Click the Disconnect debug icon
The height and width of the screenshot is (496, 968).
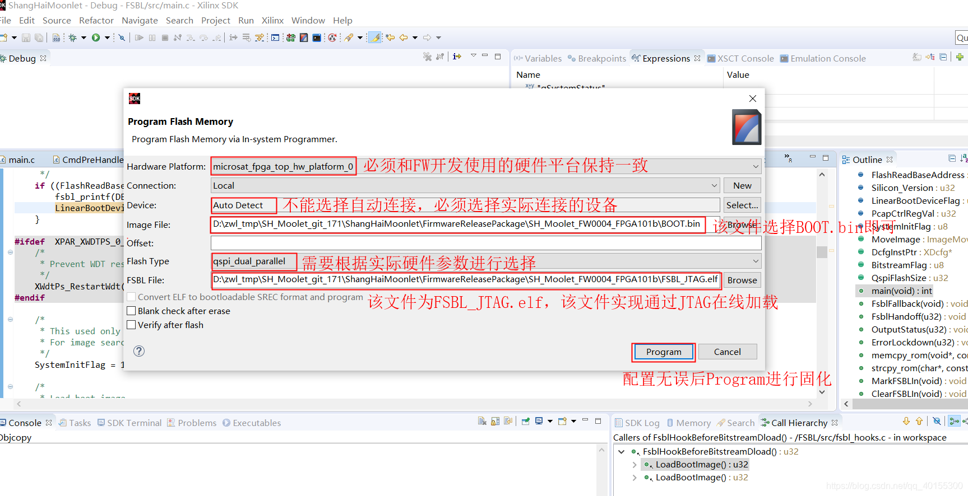coord(178,38)
